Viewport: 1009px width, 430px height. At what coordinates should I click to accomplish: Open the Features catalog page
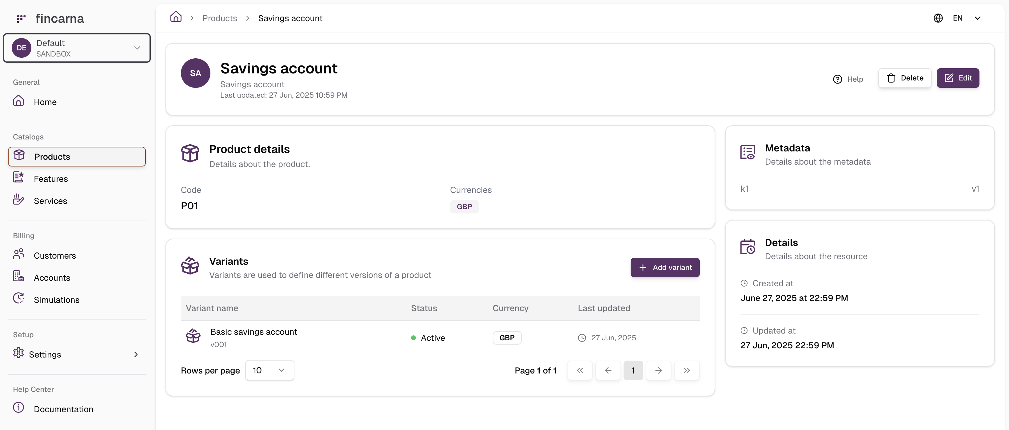[77, 179]
